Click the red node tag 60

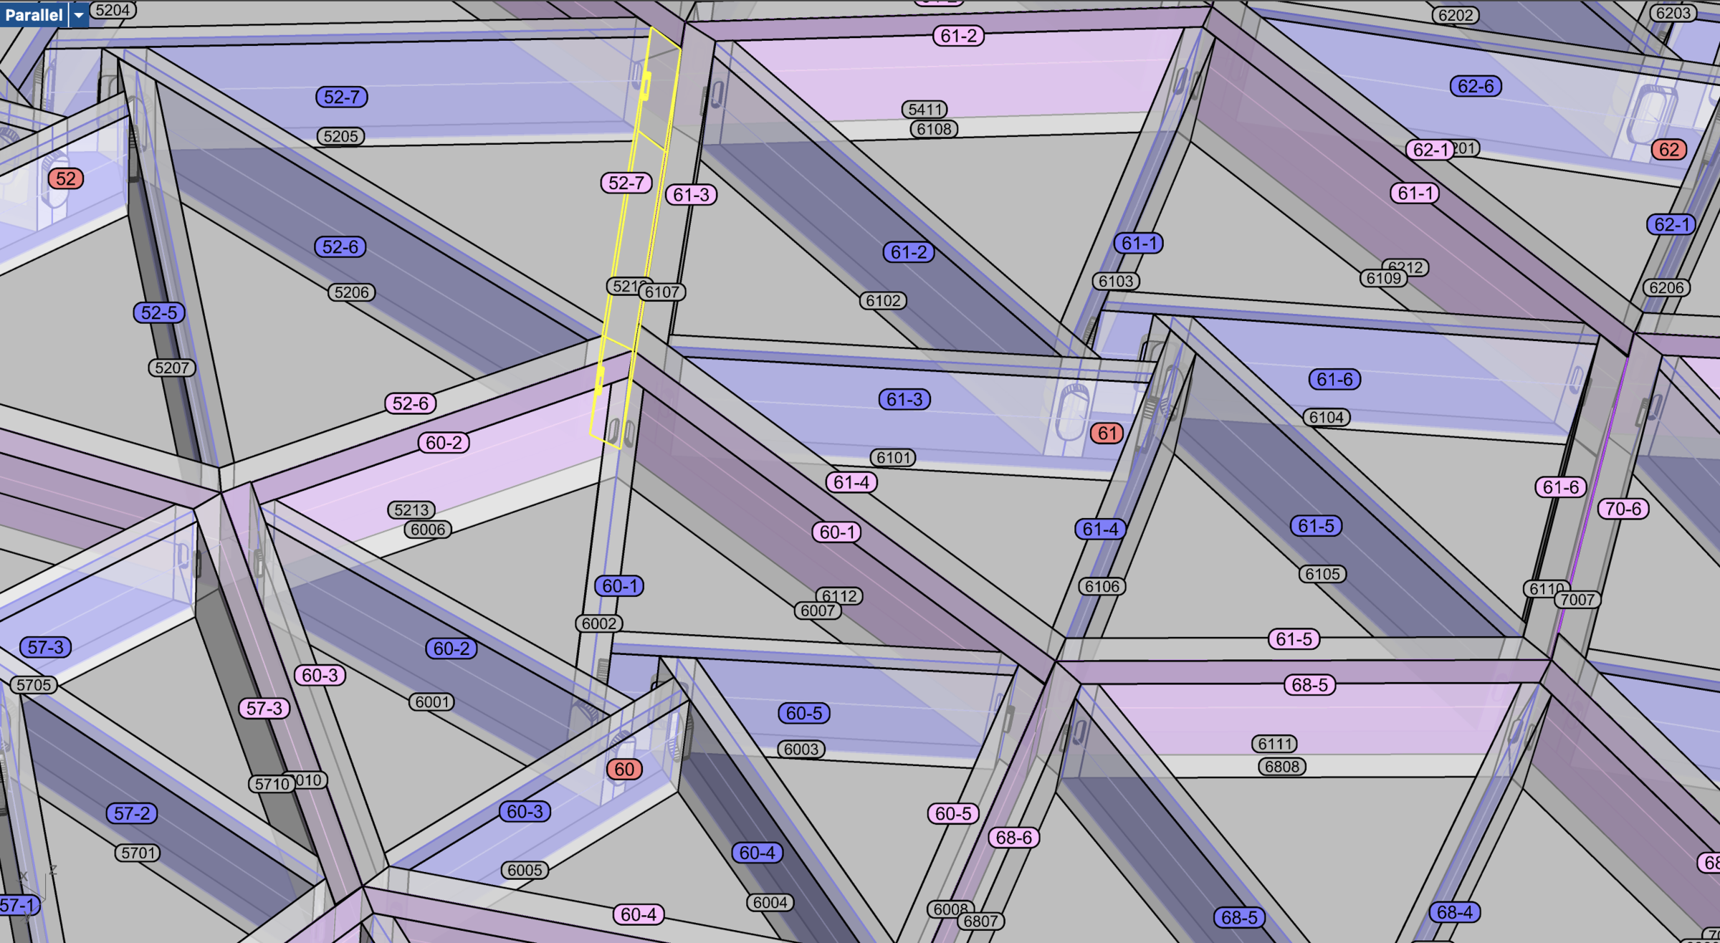623,769
